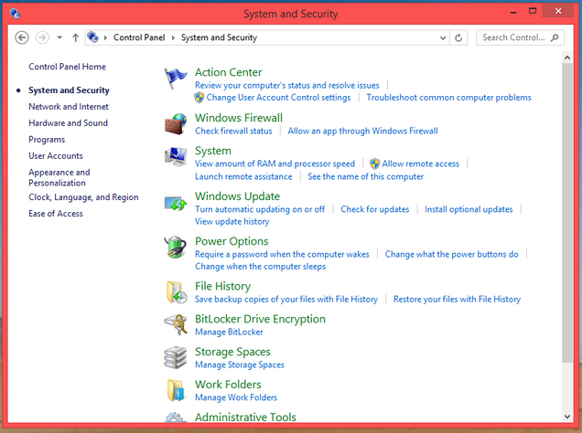The image size is (582, 433).
Task: Go up one level with the Up arrow
Action: 76,37
